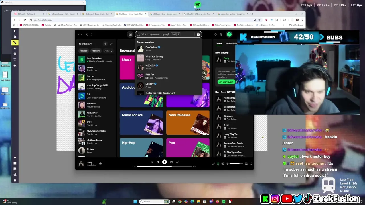
Task: Click the Chrome address bar sketch.io
Action: pyautogui.click(x=141, y=20)
